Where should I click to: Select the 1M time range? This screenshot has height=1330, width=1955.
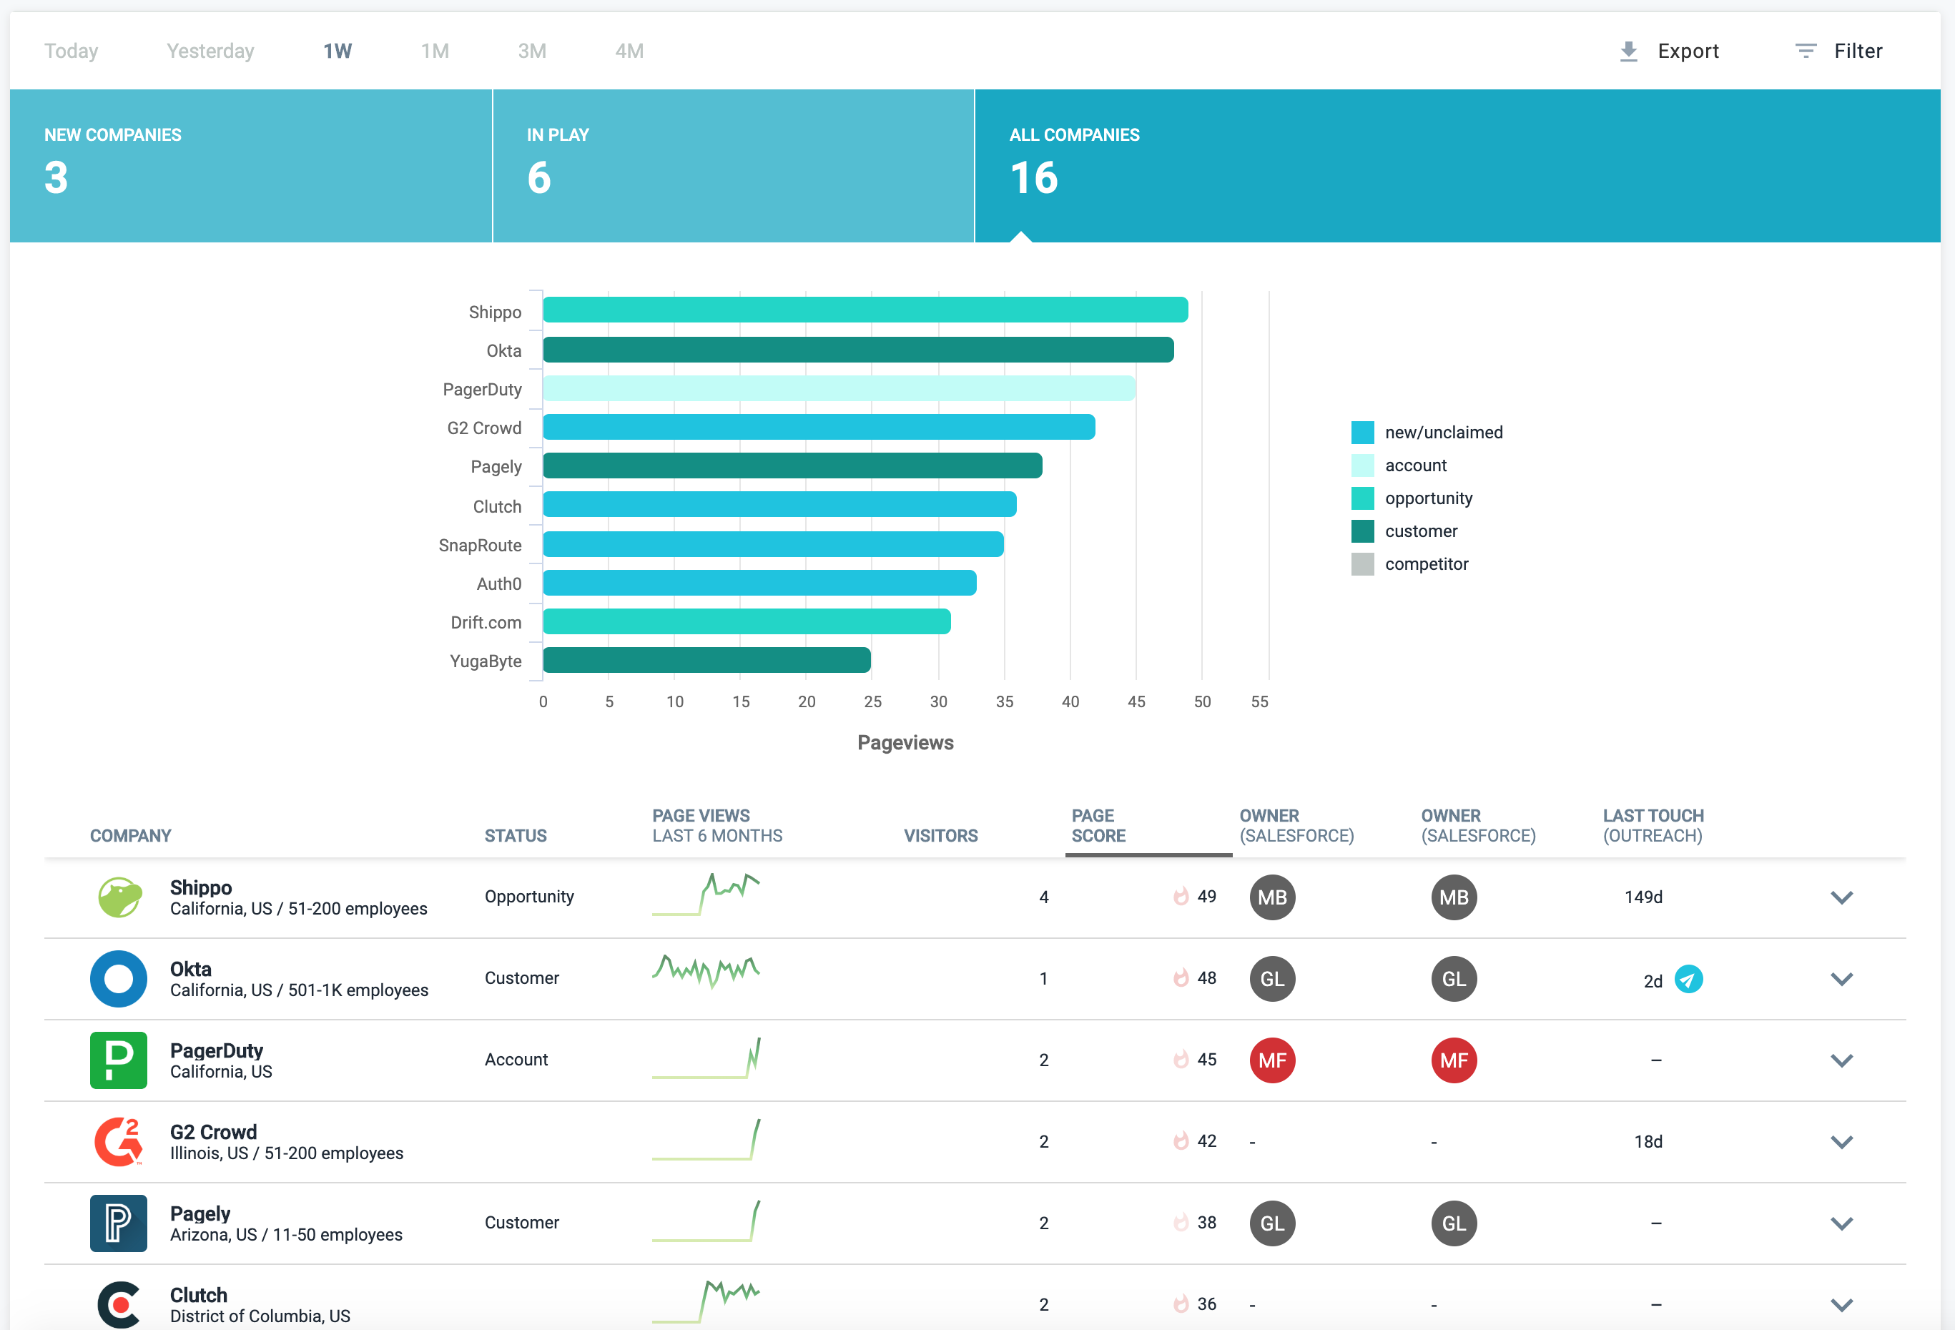(x=435, y=51)
